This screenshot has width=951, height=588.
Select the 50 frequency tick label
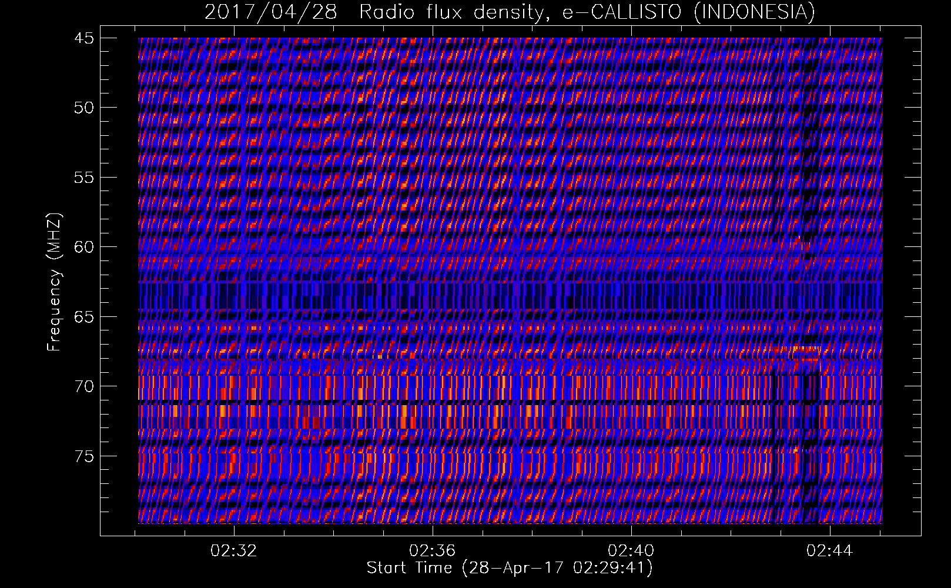click(x=83, y=108)
